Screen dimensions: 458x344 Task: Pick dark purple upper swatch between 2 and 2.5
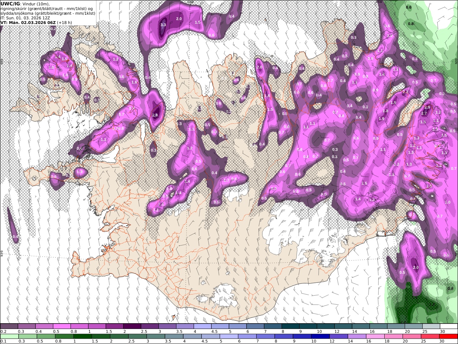[x=132, y=326]
